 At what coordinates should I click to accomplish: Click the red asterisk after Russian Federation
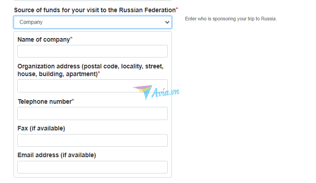pyautogui.click(x=177, y=9)
